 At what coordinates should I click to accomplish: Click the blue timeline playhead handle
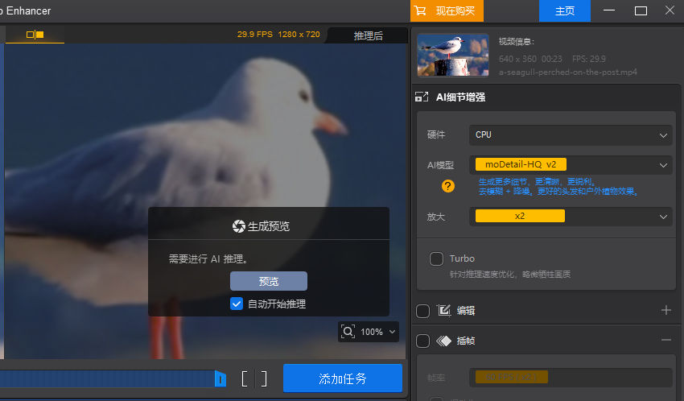(220, 378)
